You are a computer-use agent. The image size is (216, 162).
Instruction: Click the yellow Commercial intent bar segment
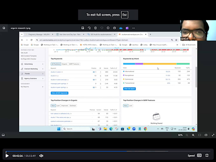[160, 64]
